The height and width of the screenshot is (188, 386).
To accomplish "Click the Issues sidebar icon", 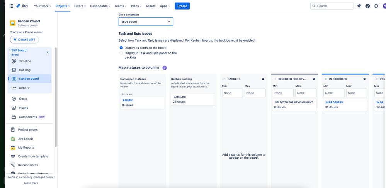I will (14, 108).
